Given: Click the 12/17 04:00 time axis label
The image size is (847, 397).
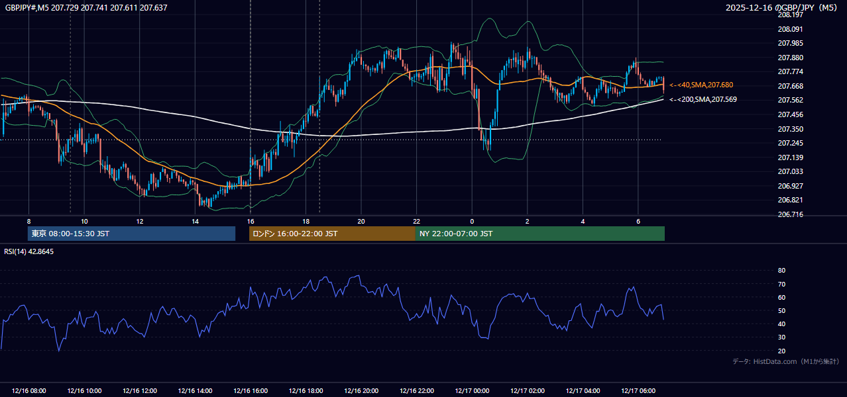Looking at the screenshot, I should [x=583, y=391].
